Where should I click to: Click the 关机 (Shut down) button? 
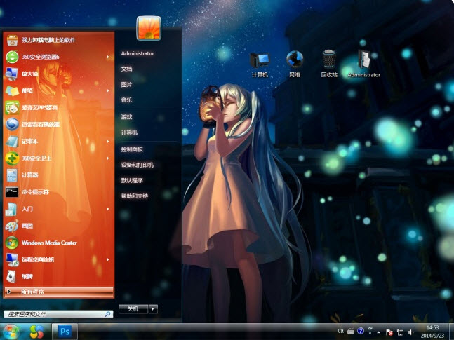(133, 308)
